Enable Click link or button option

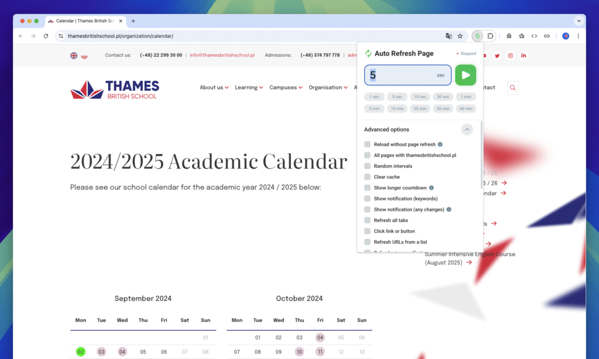click(367, 231)
